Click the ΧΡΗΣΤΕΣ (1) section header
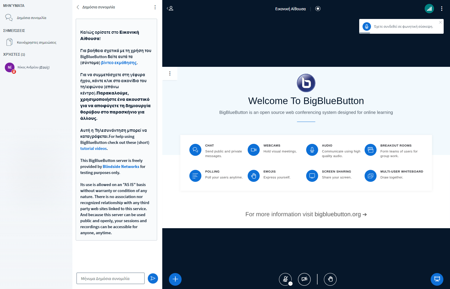Screen dimensions: 450x289 click(x=14, y=54)
